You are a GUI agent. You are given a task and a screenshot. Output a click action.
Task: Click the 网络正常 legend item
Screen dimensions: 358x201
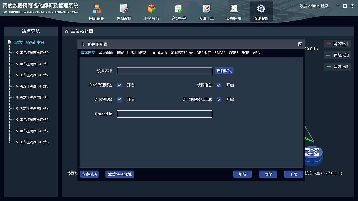[337, 66]
